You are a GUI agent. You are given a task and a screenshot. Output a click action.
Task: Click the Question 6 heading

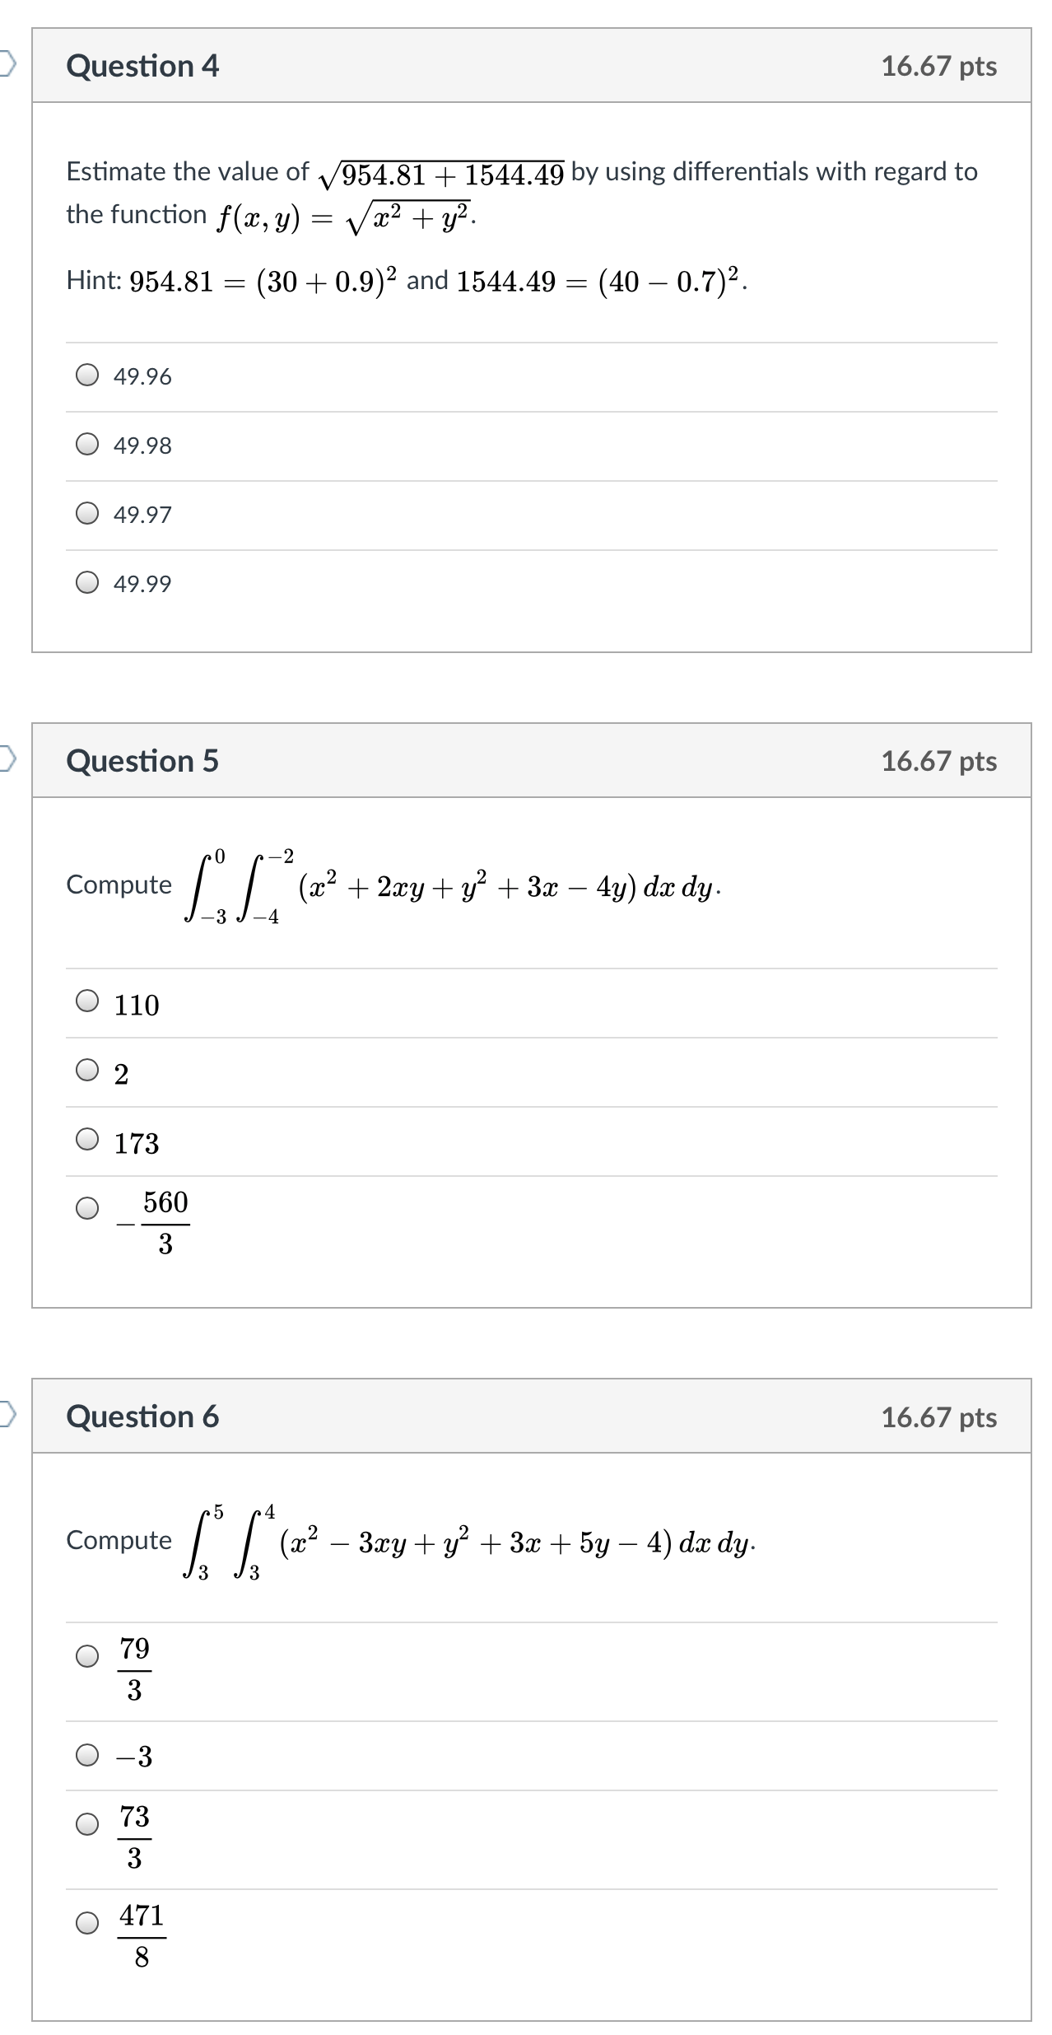pos(142,1417)
